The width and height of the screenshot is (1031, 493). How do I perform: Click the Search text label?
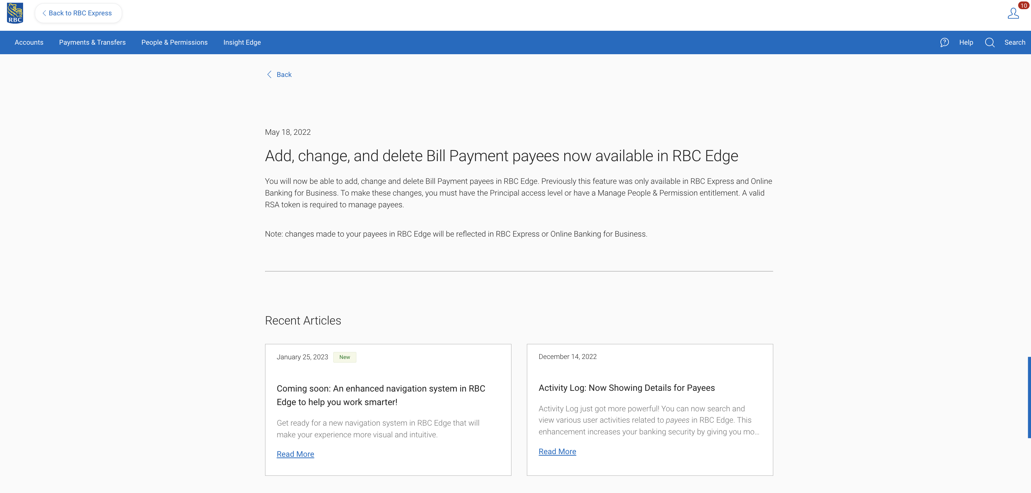(1014, 42)
